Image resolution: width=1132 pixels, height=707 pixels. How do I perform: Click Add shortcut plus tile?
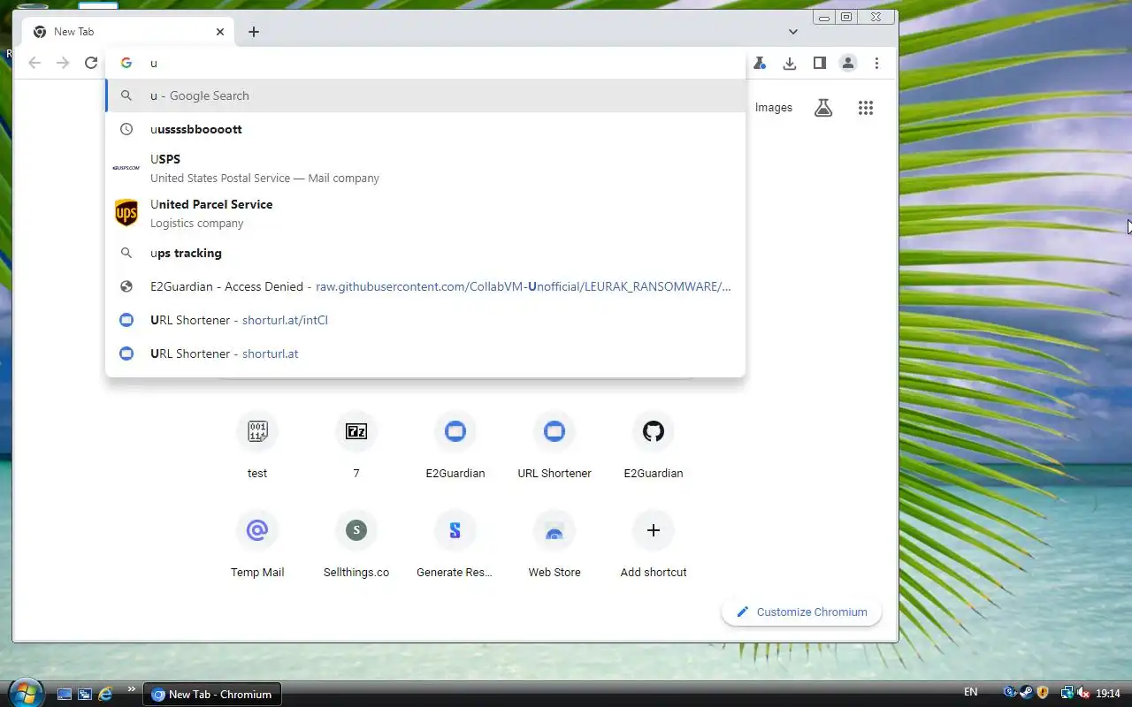click(x=654, y=544)
